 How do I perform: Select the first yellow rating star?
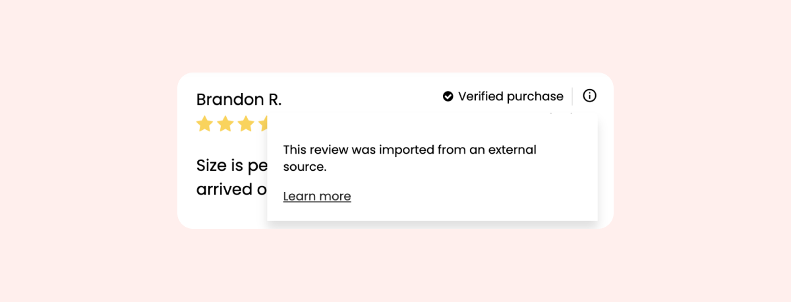coord(204,124)
